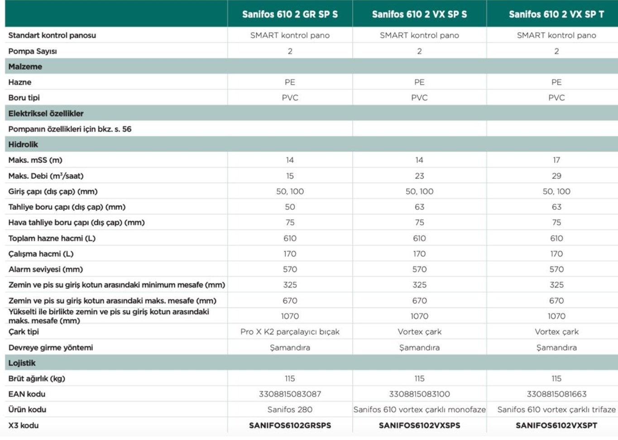Click X3 code 'SANIFOS6102GRSPS'
Image resolution: width=618 pixels, height=440 pixels.
point(290,426)
